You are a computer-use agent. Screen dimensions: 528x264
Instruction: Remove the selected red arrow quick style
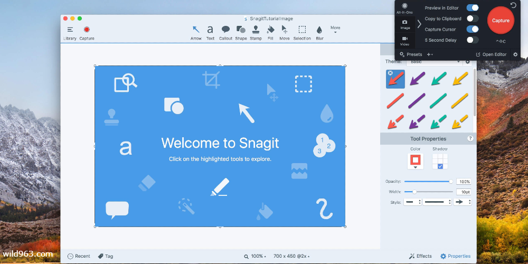click(x=390, y=73)
